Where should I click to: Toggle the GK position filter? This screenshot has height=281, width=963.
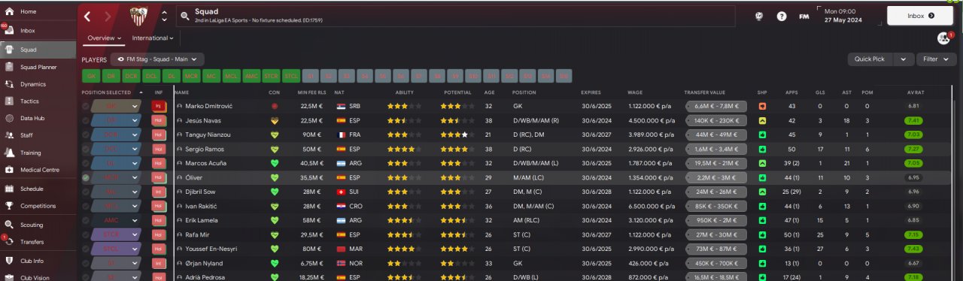click(91, 76)
